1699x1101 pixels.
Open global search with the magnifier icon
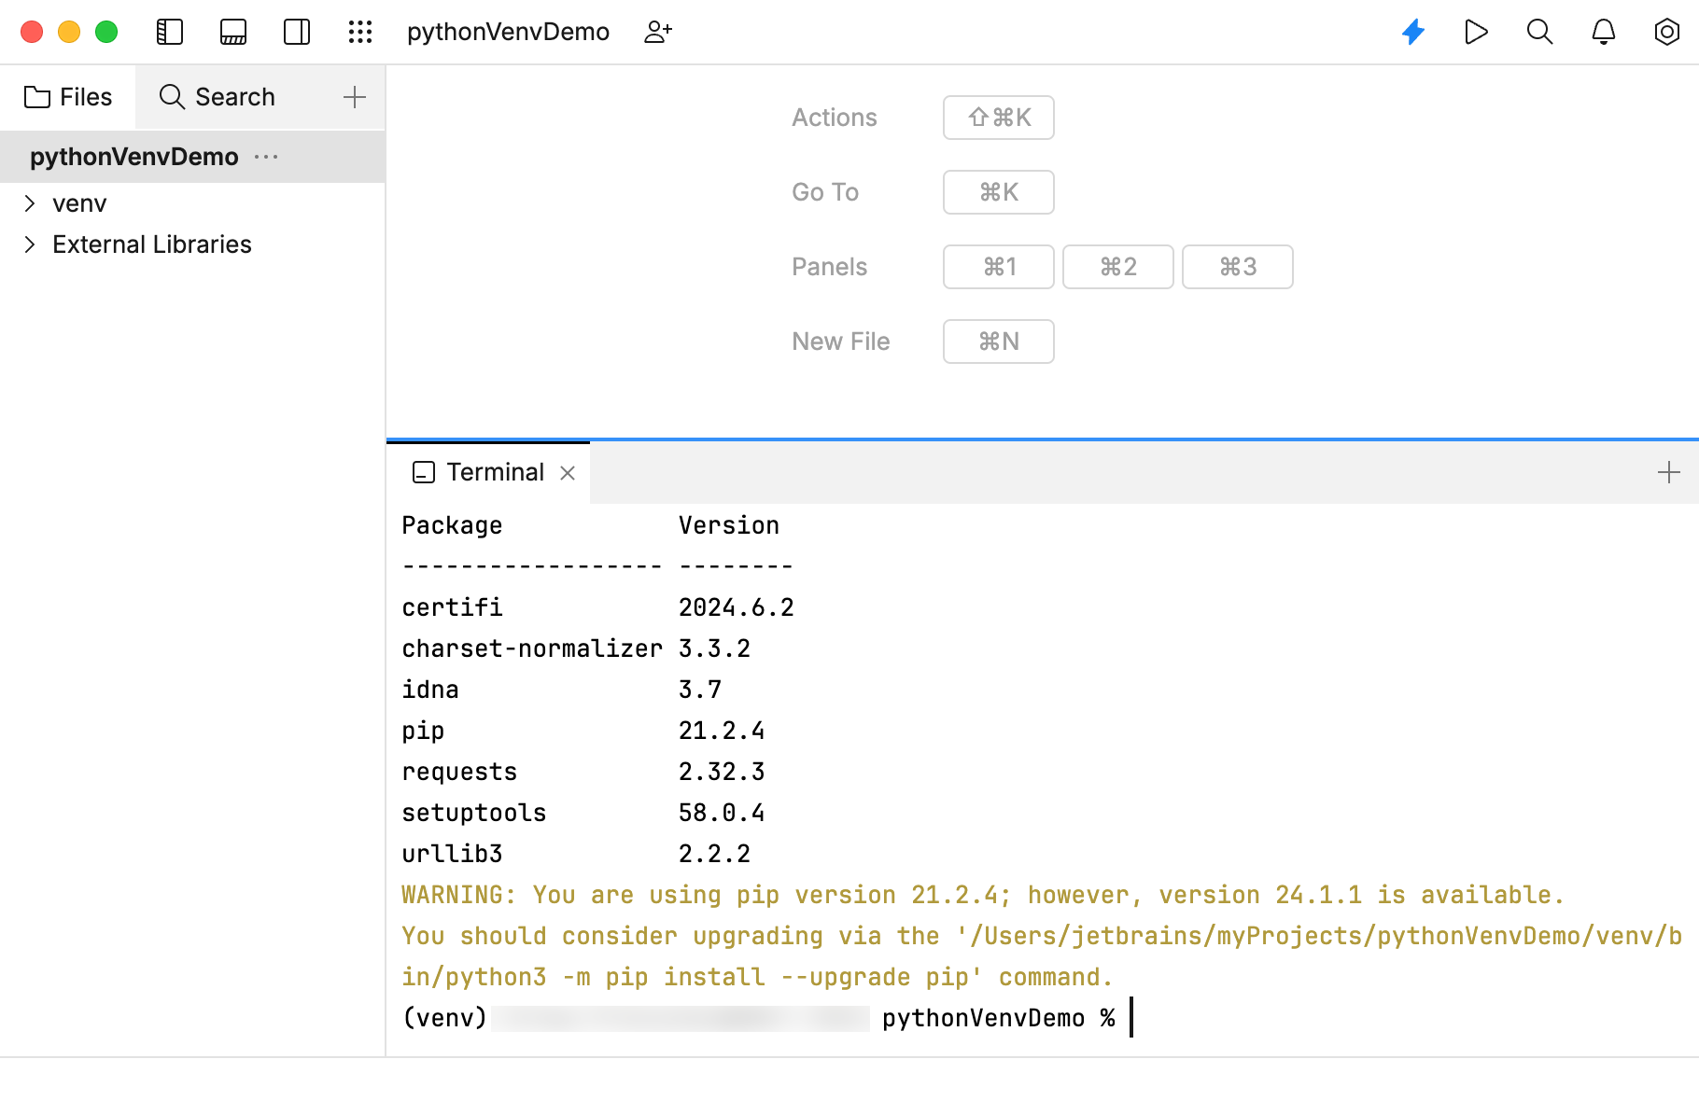1539,31
